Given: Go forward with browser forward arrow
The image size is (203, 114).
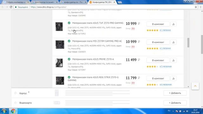Looking at the screenshot, I should pyautogui.click(x=7, y=7).
